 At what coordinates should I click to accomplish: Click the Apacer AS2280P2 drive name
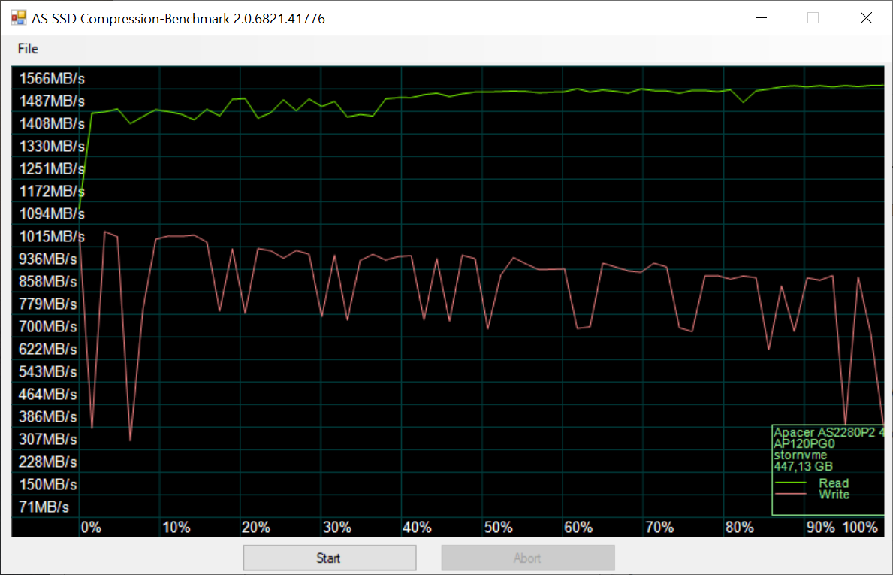point(828,432)
